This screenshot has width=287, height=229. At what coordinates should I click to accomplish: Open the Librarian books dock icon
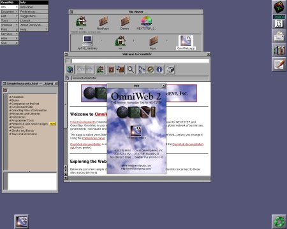pyautogui.click(x=279, y=50)
